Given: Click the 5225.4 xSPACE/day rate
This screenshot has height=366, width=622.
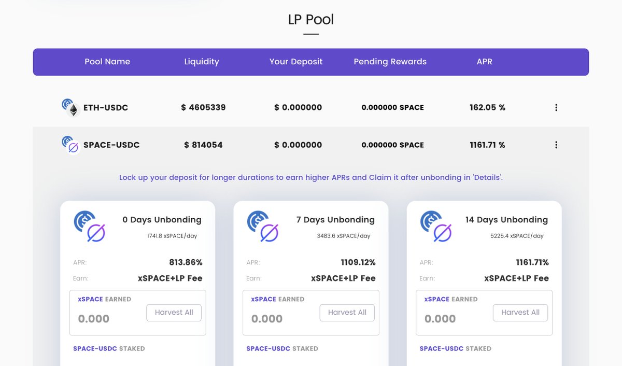Looking at the screenshot, I should pyautogui.click(x=517, y=236).
